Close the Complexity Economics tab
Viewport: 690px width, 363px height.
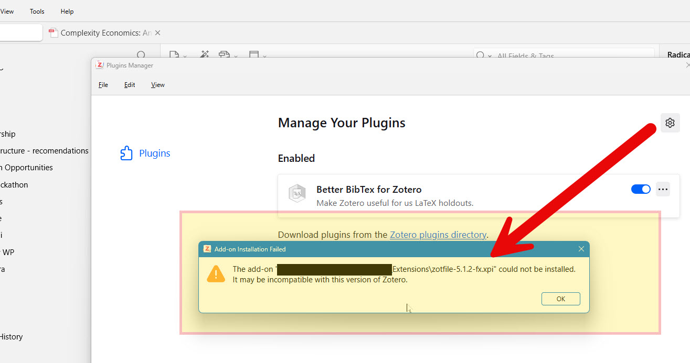pos(157,32)
